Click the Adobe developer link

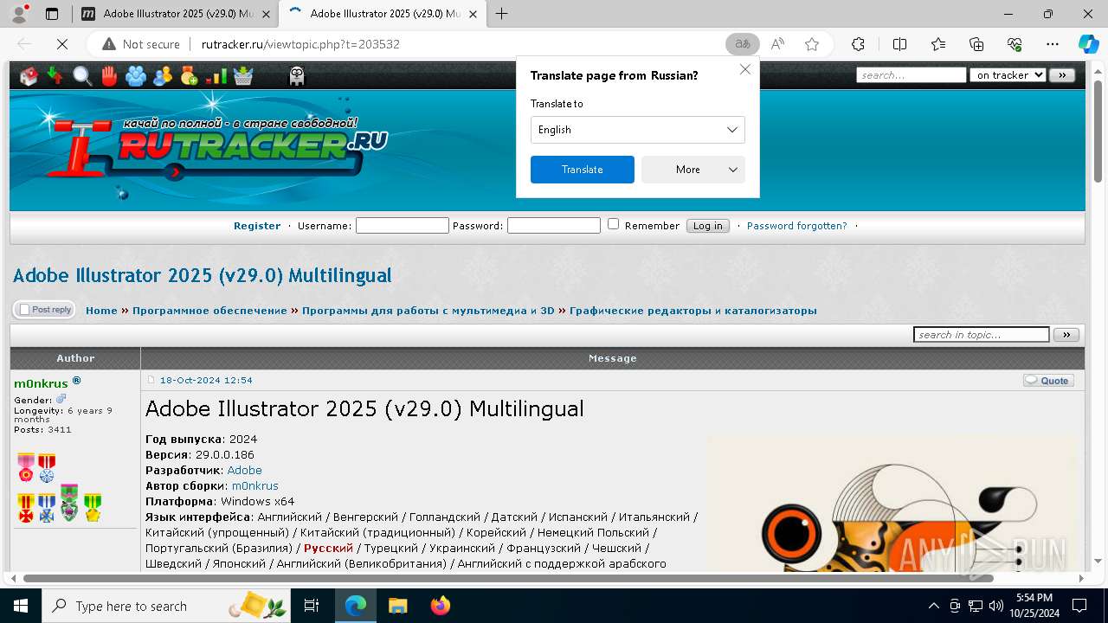244,471
